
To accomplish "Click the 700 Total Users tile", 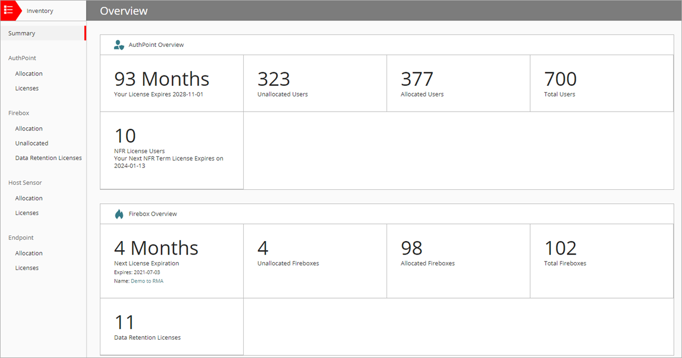I will 602,84.
